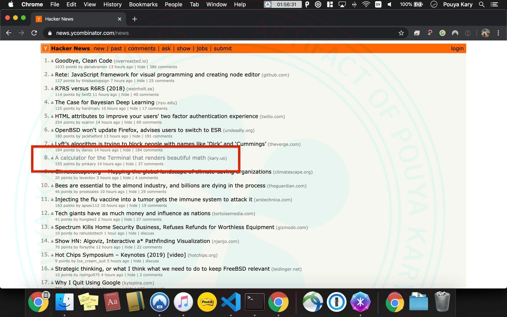The image size is (507, 317).
Task: Open the 'show' section link
Action: coord(183,49)
